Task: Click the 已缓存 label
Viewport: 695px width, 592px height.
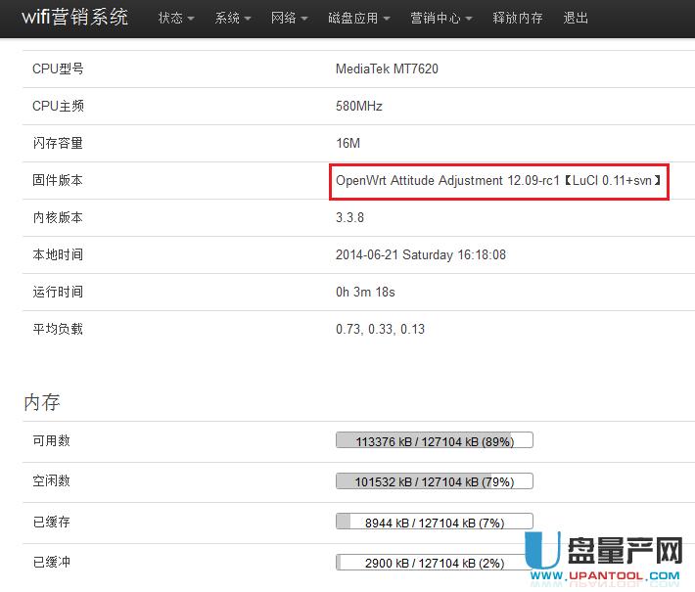Action: 52,522
